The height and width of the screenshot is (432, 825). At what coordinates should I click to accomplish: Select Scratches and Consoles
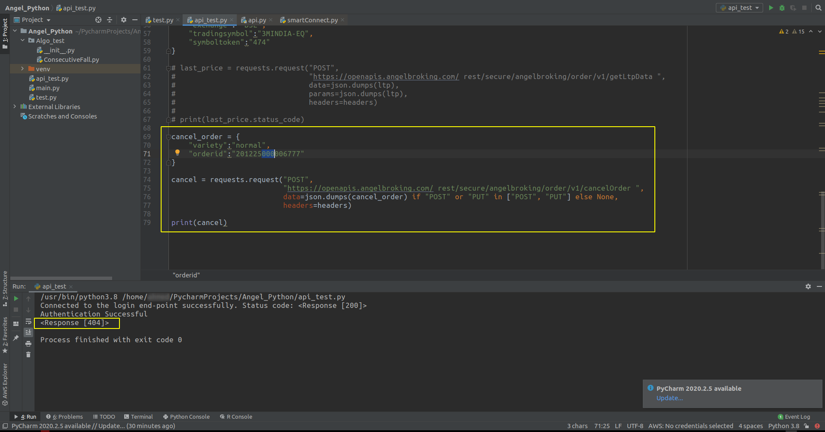[x=59, y=116]
